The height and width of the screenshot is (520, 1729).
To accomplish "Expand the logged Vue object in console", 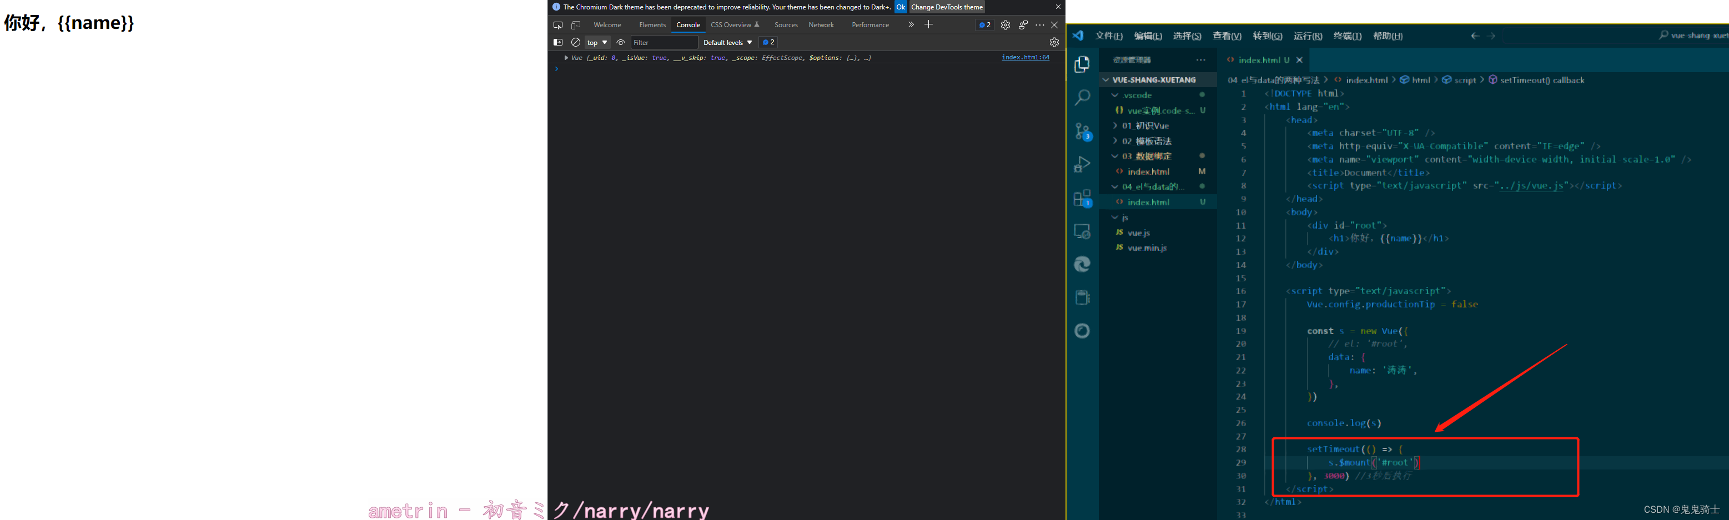I will click(x=566, y=58).
